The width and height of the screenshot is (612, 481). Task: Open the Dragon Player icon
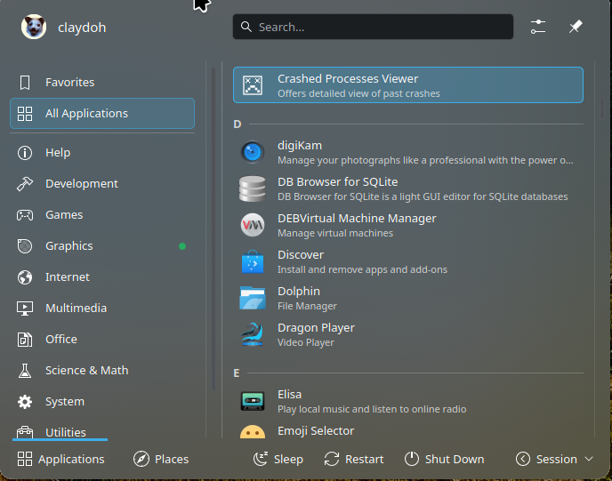(253, 334)
